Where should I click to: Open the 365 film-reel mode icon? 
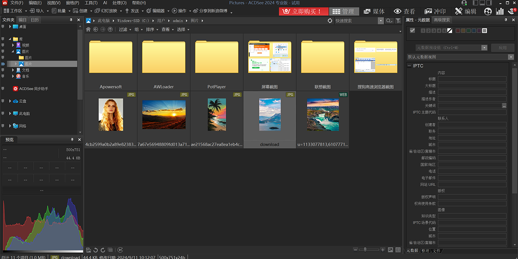click(x=488, y=11)
